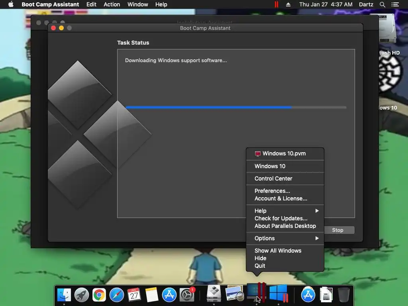Image resolution: width=408 pixels, height=306 pixels.
Task: Click Boot Camp Assistant dock icon
Action: 214,294
